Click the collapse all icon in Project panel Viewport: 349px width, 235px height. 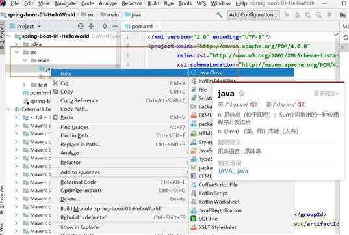[x=91, y=26]
